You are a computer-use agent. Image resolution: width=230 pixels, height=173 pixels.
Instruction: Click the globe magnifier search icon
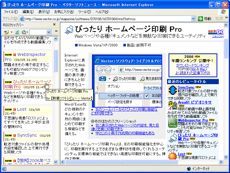[24, 32]
